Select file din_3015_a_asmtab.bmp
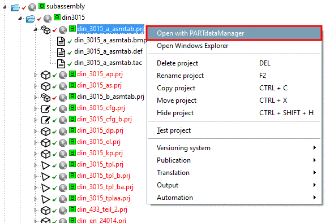 point(110,40)
